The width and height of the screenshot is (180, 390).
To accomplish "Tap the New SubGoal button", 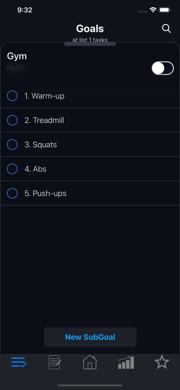I will click(90, 337).
